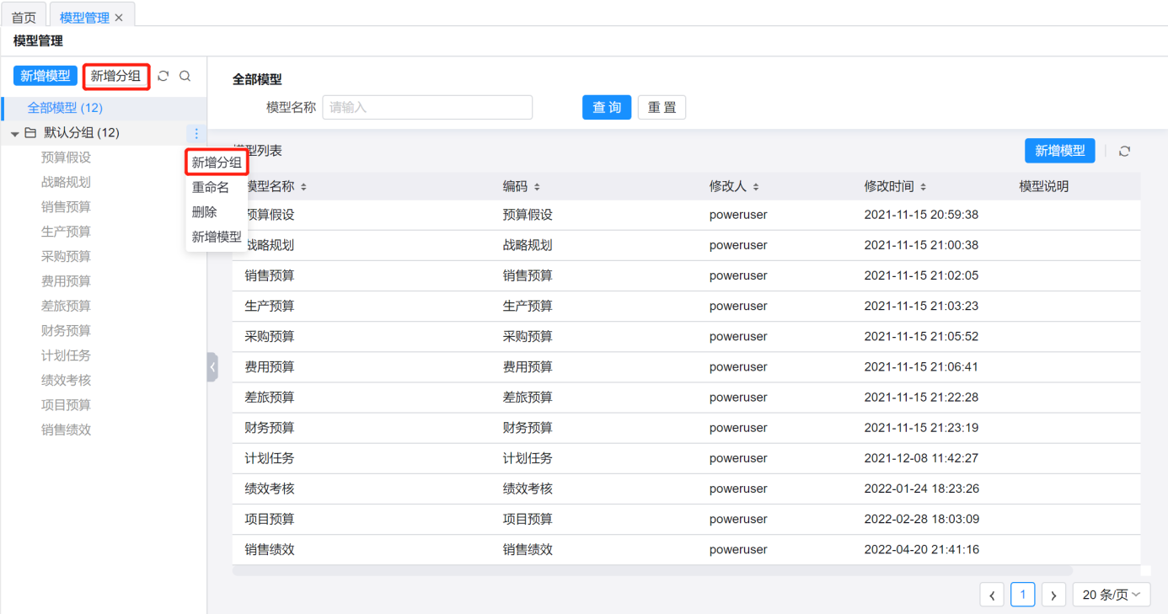Image resolution: width=1168 pixels, height=614 pixels.
Task: Select 重命名 from the context menu
Action: (211, 188)
